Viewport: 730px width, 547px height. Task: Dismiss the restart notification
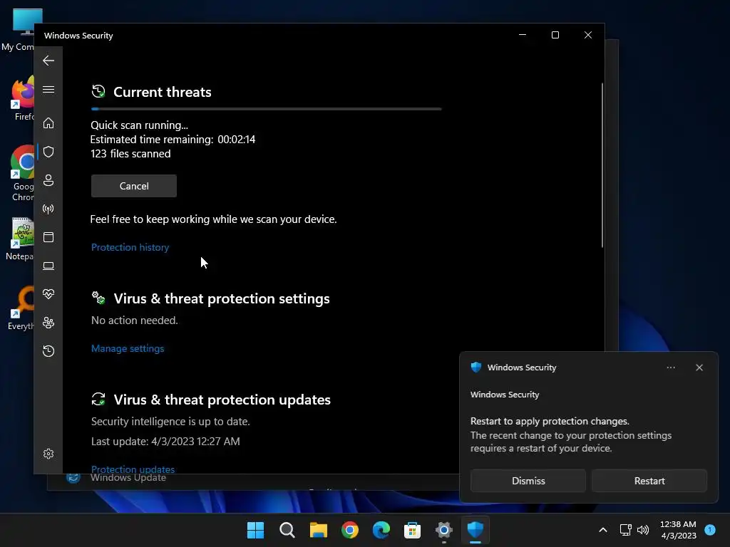tap(528, 481)
